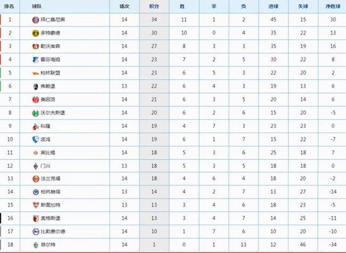Open the 奥格斯堡 team link in row 16

point(51,218)
